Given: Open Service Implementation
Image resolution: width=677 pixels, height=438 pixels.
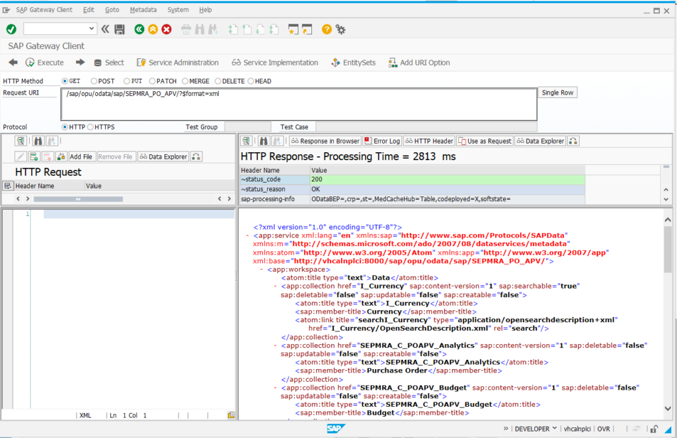Looking at the screenshot, I should click(275, 63).
